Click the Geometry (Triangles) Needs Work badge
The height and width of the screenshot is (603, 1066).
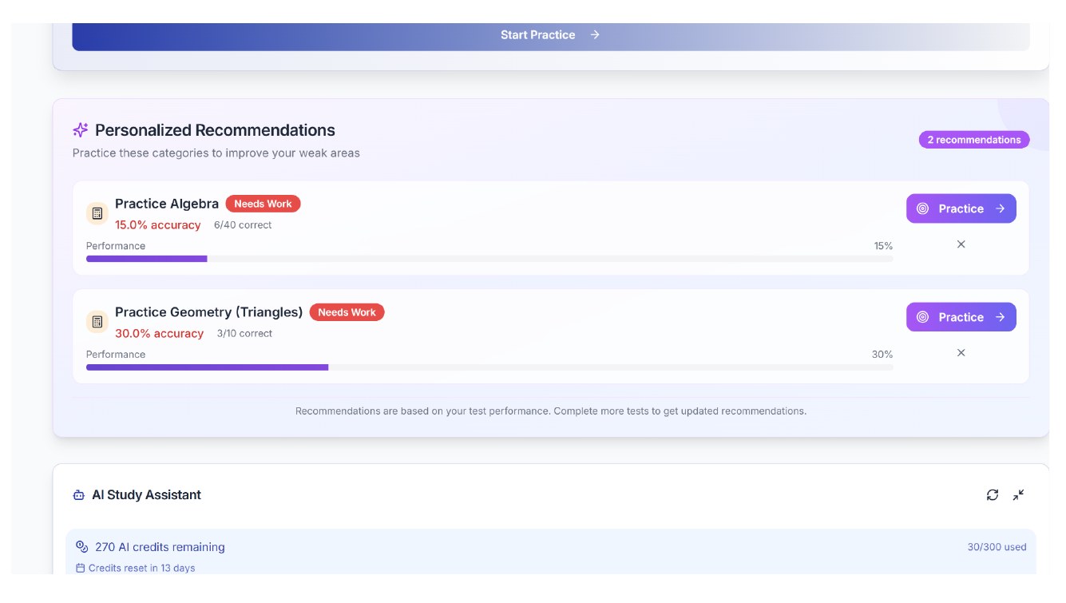[347, 312]
